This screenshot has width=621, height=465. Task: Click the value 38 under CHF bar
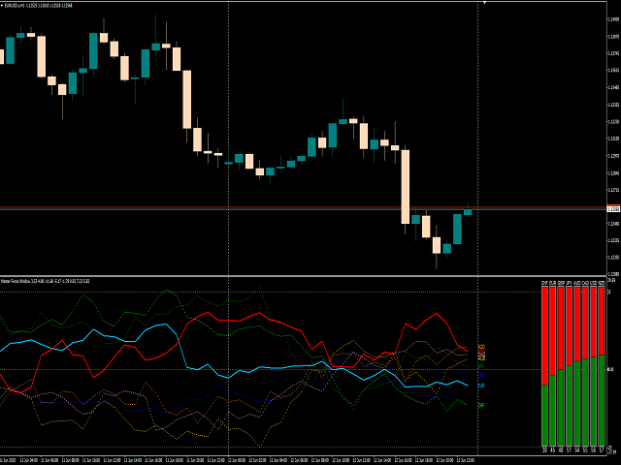tap(544, 449)
